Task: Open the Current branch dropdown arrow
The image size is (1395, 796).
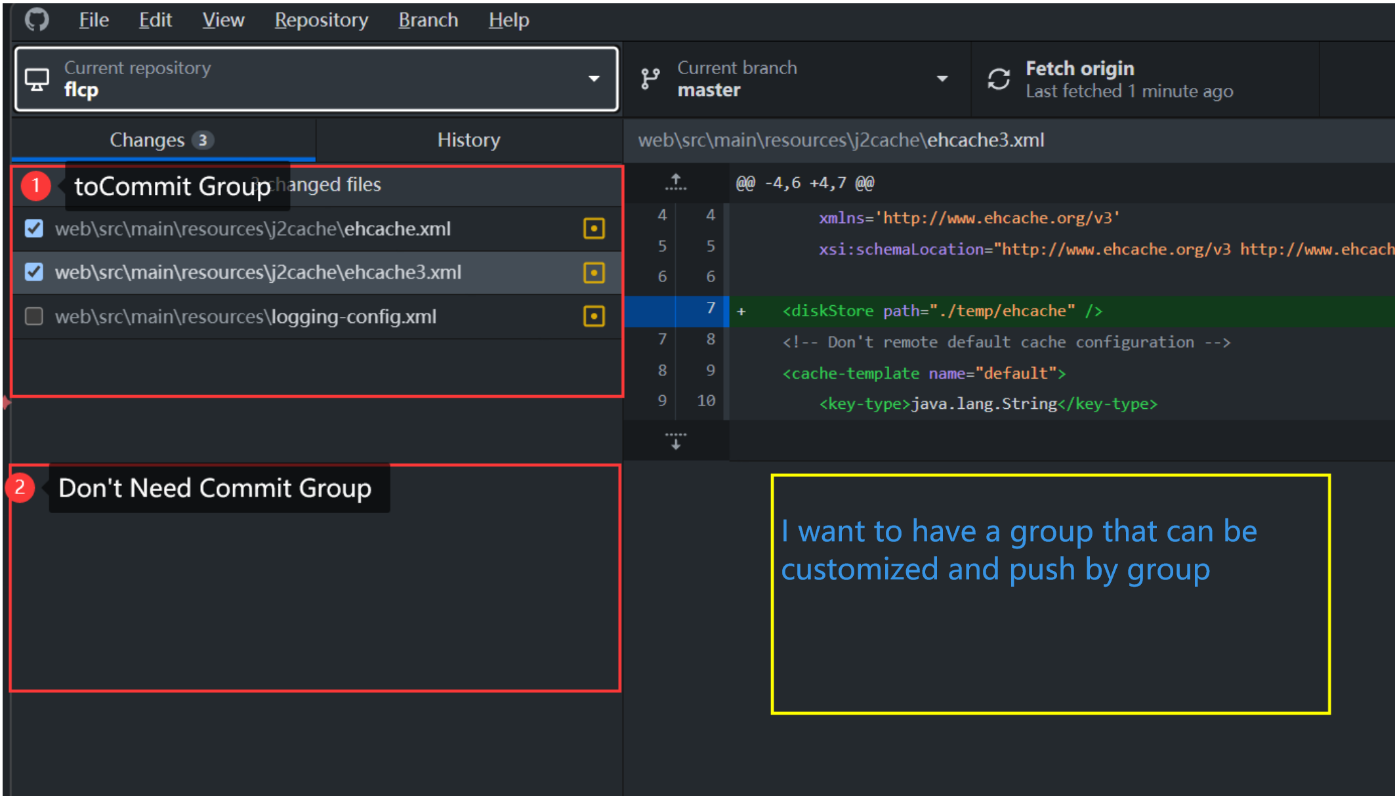Action: (x=942, y=79)
